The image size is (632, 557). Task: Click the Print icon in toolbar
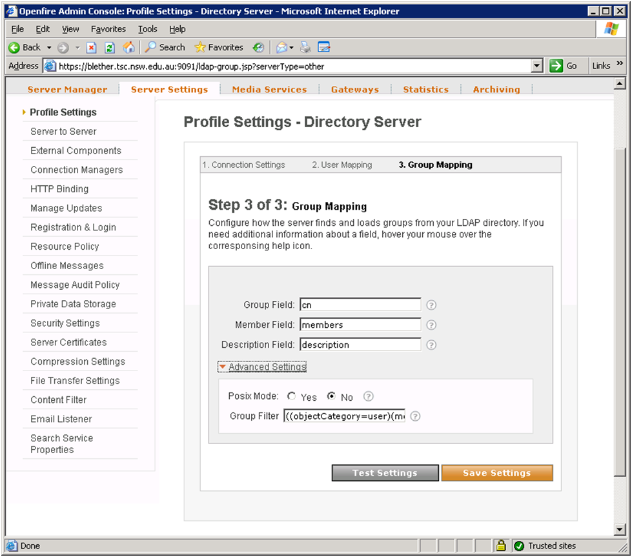pyautogui.click(x=305, y=48)
